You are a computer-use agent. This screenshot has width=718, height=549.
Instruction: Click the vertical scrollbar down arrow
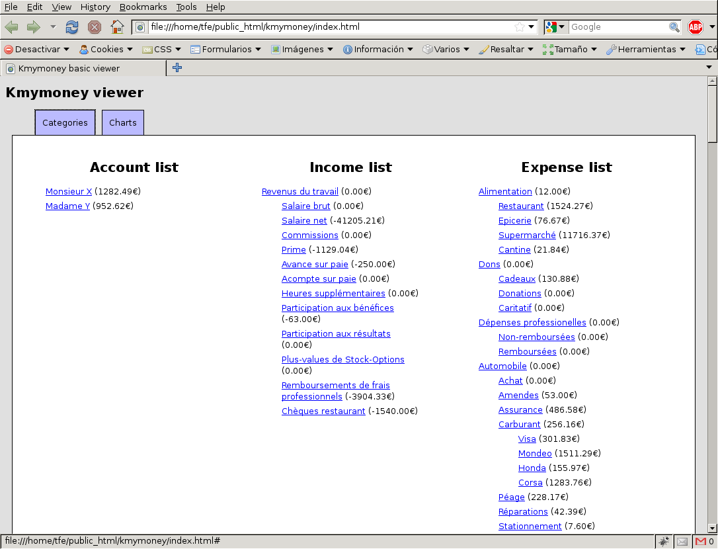tap(712, 528)
